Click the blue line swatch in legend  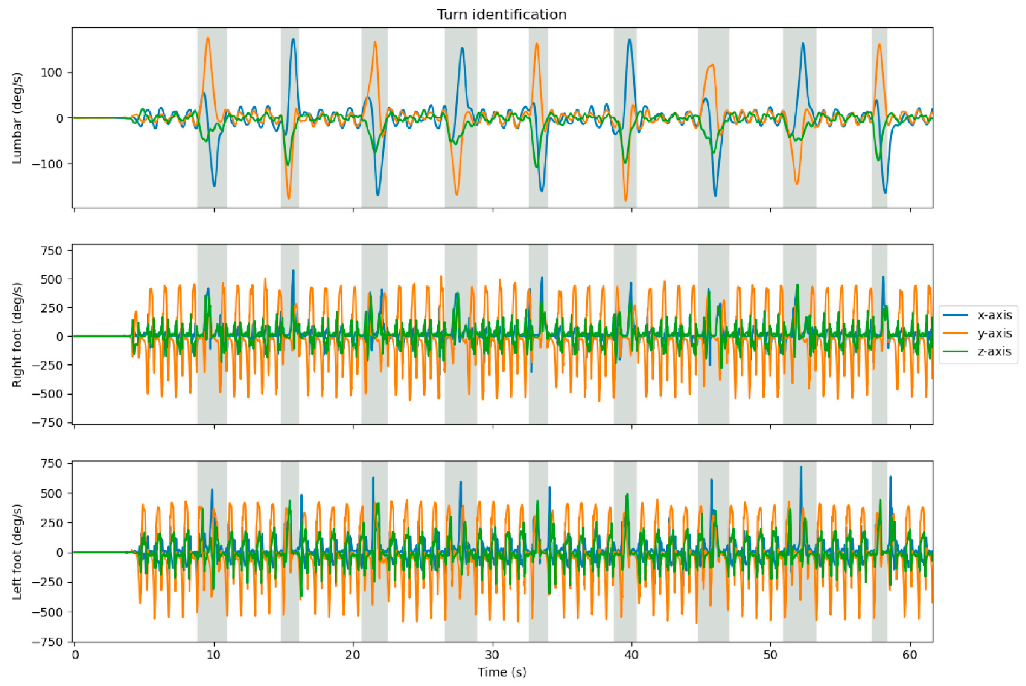coord(955,315)
